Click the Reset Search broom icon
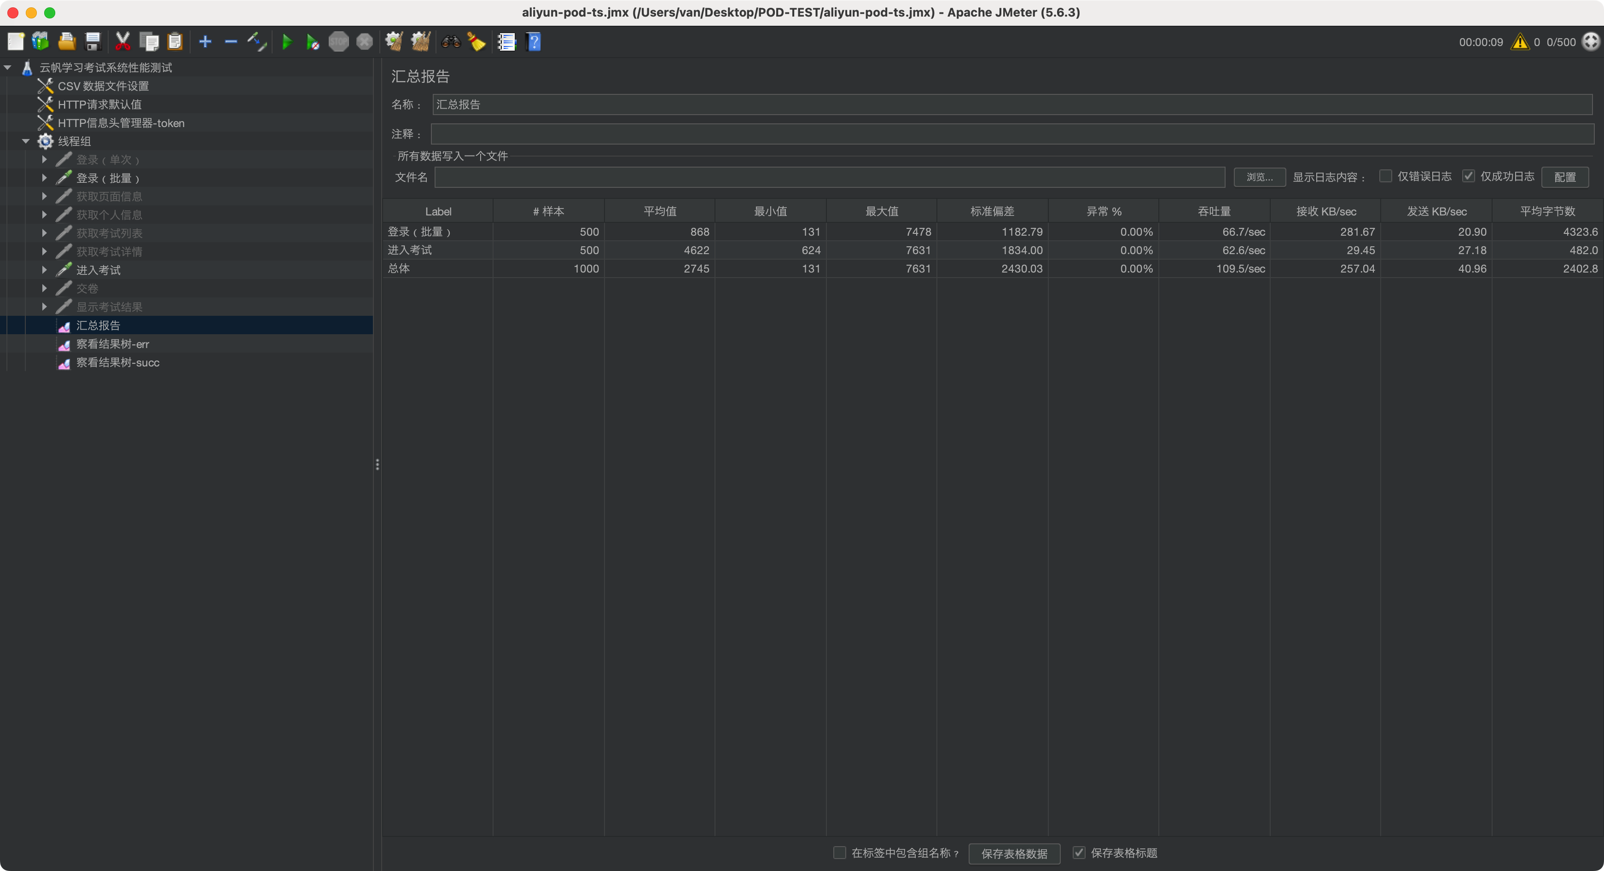The width and height of the screenshot is (1604, 871). (x=477, y=42)
